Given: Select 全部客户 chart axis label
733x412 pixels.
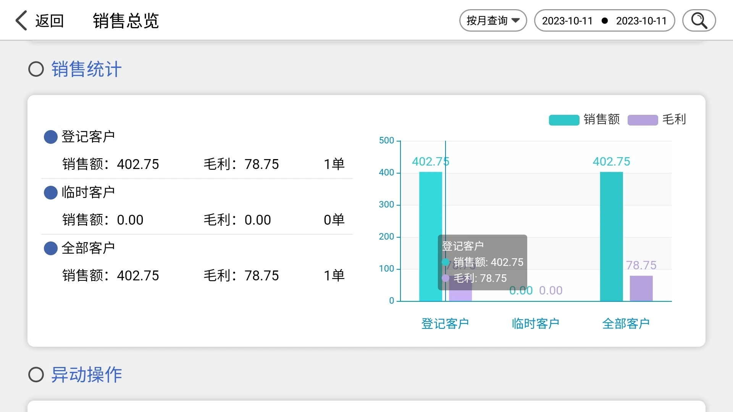Looking at the screenshot, I should point(626,323).
